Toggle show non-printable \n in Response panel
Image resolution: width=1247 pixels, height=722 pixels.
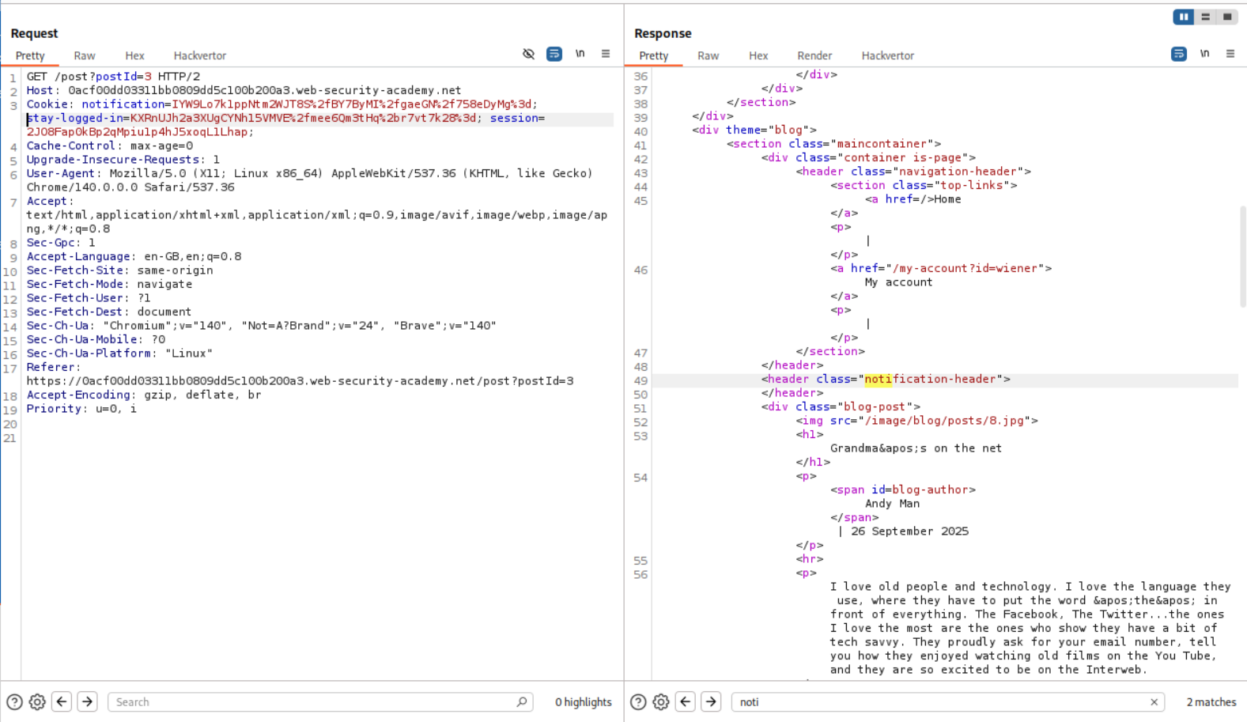1204,54
